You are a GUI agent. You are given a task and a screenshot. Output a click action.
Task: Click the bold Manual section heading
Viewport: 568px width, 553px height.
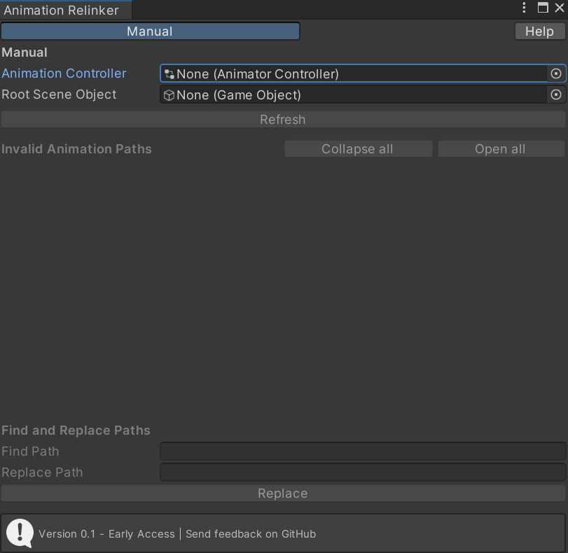25,52
